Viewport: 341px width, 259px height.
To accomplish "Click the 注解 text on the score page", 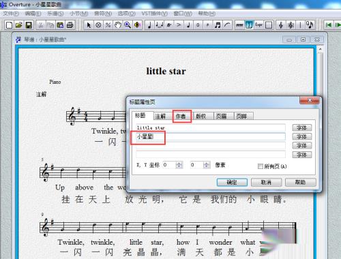I will click(41, 94).
